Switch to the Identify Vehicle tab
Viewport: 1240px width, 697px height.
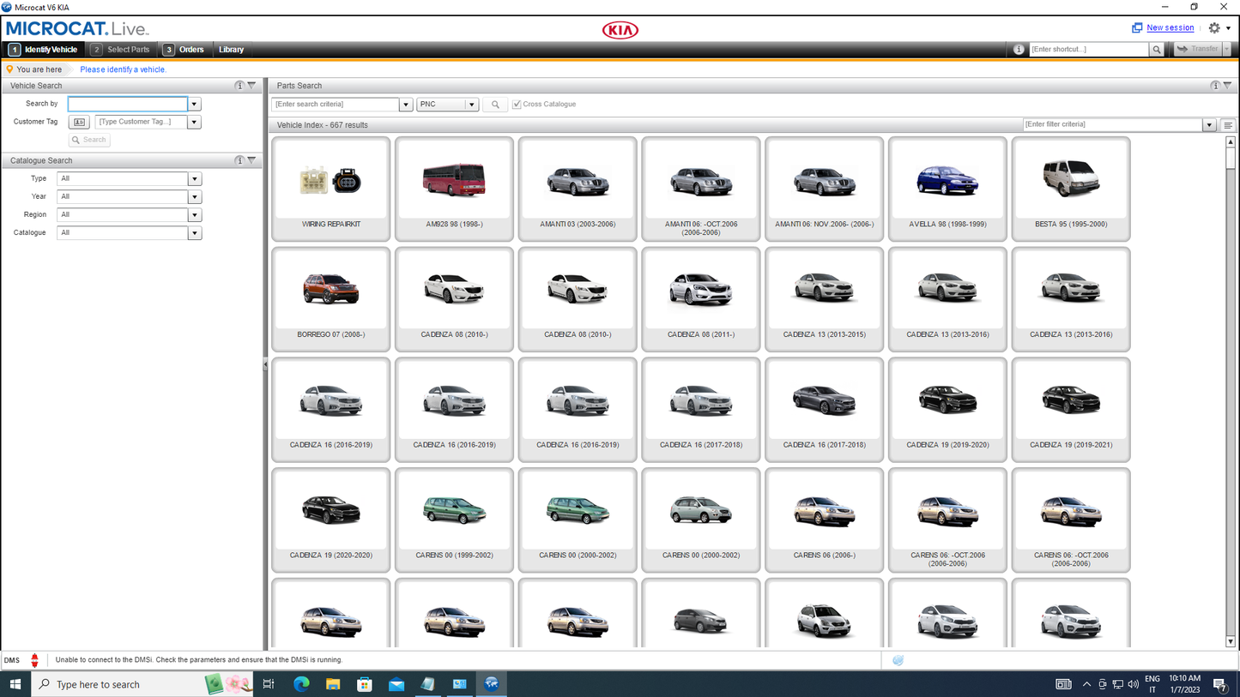click(44, 50)
